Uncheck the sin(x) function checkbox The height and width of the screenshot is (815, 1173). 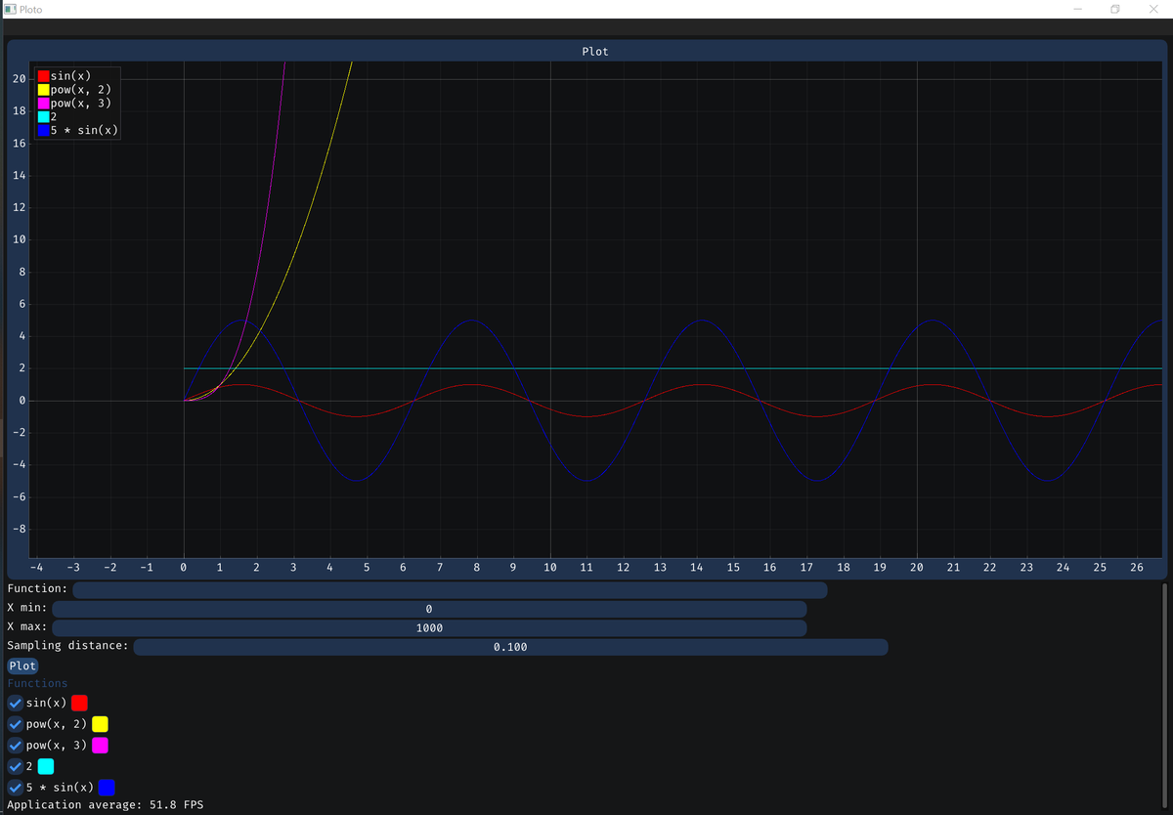click(x=15, y=703)
